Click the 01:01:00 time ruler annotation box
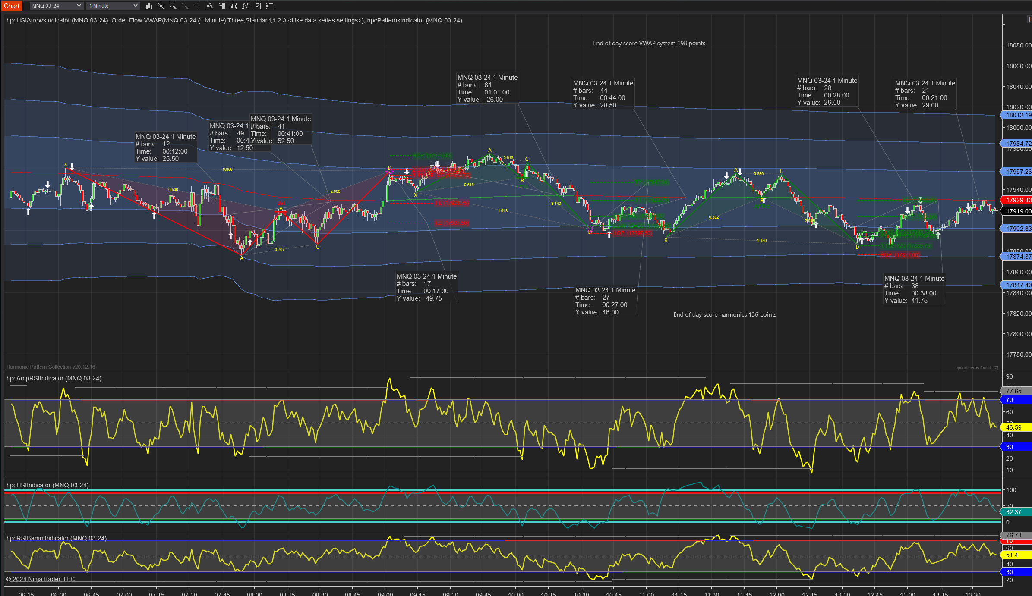The image size is (1032, 596). [x=487, y=88]
